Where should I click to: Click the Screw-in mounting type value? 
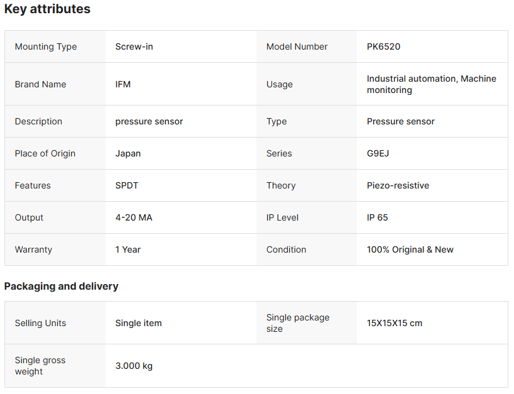click(134, 47)
